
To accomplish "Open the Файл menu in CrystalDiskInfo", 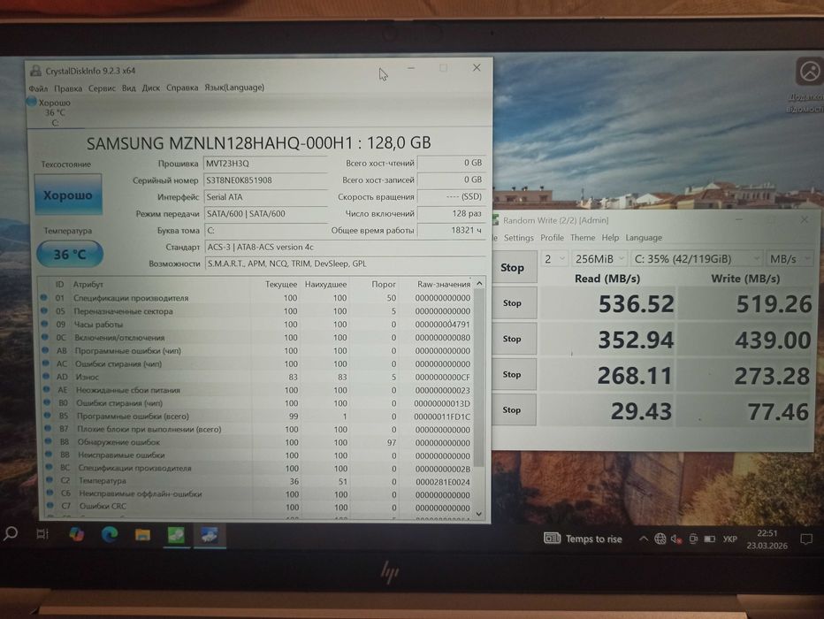I will coord(38,88).
